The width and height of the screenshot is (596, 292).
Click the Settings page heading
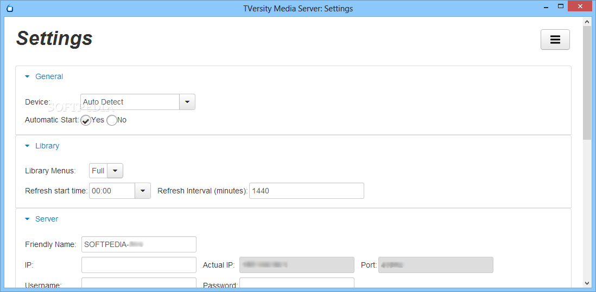[x=54, y=38]
